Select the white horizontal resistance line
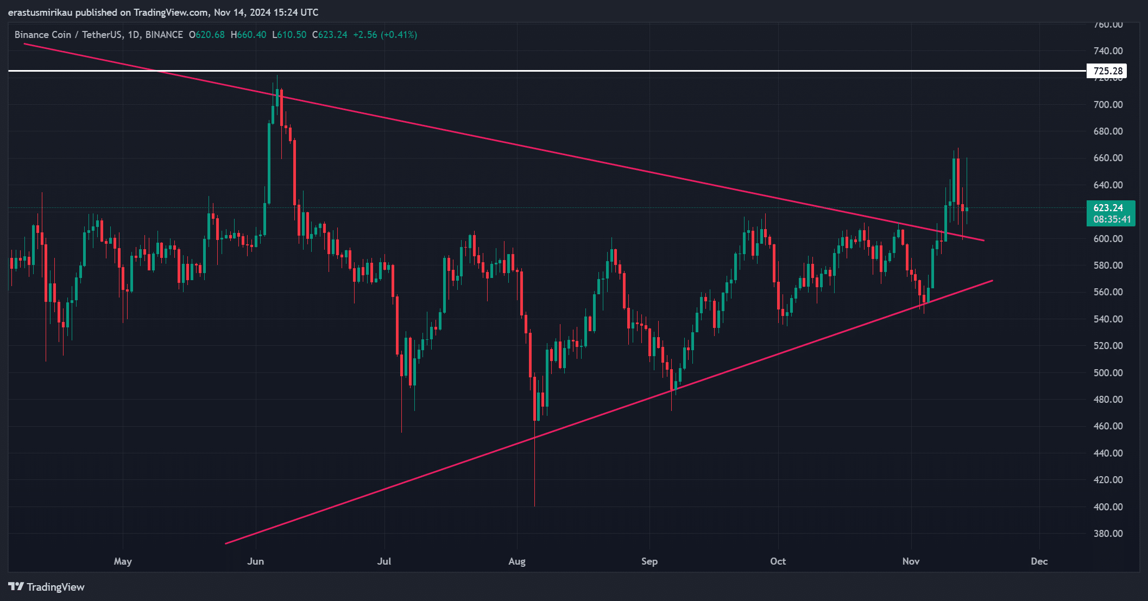 coord(543,71)
